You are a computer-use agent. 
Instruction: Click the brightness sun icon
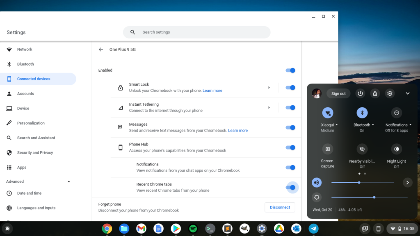317,197
